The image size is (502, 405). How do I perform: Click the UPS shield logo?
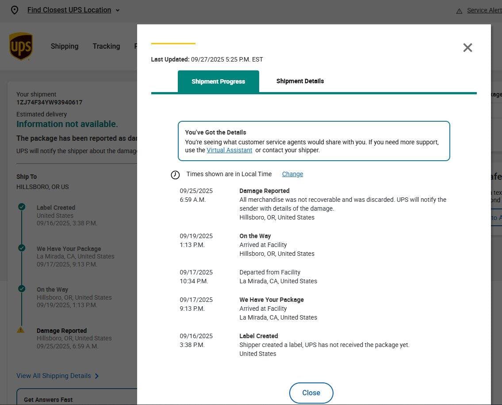pyautogui.click(x=21, y=46)
